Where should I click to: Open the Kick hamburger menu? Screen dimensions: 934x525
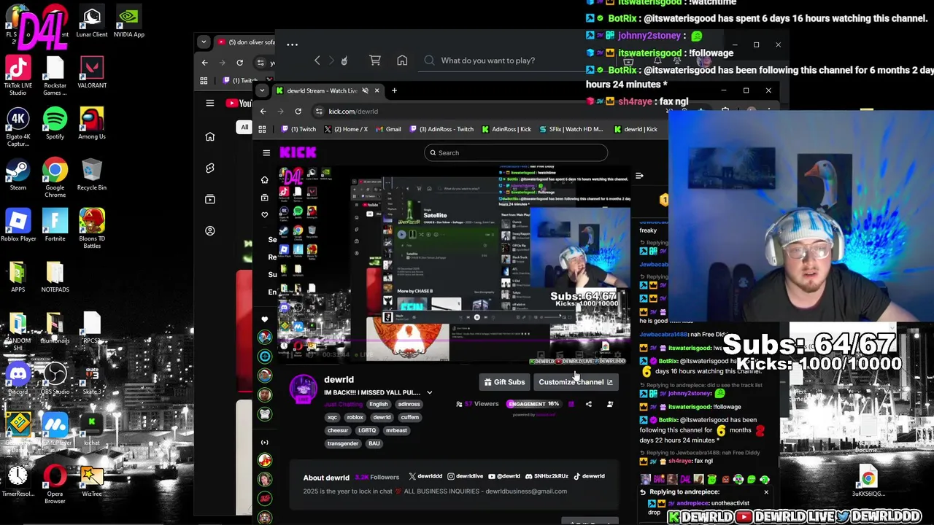266,152
